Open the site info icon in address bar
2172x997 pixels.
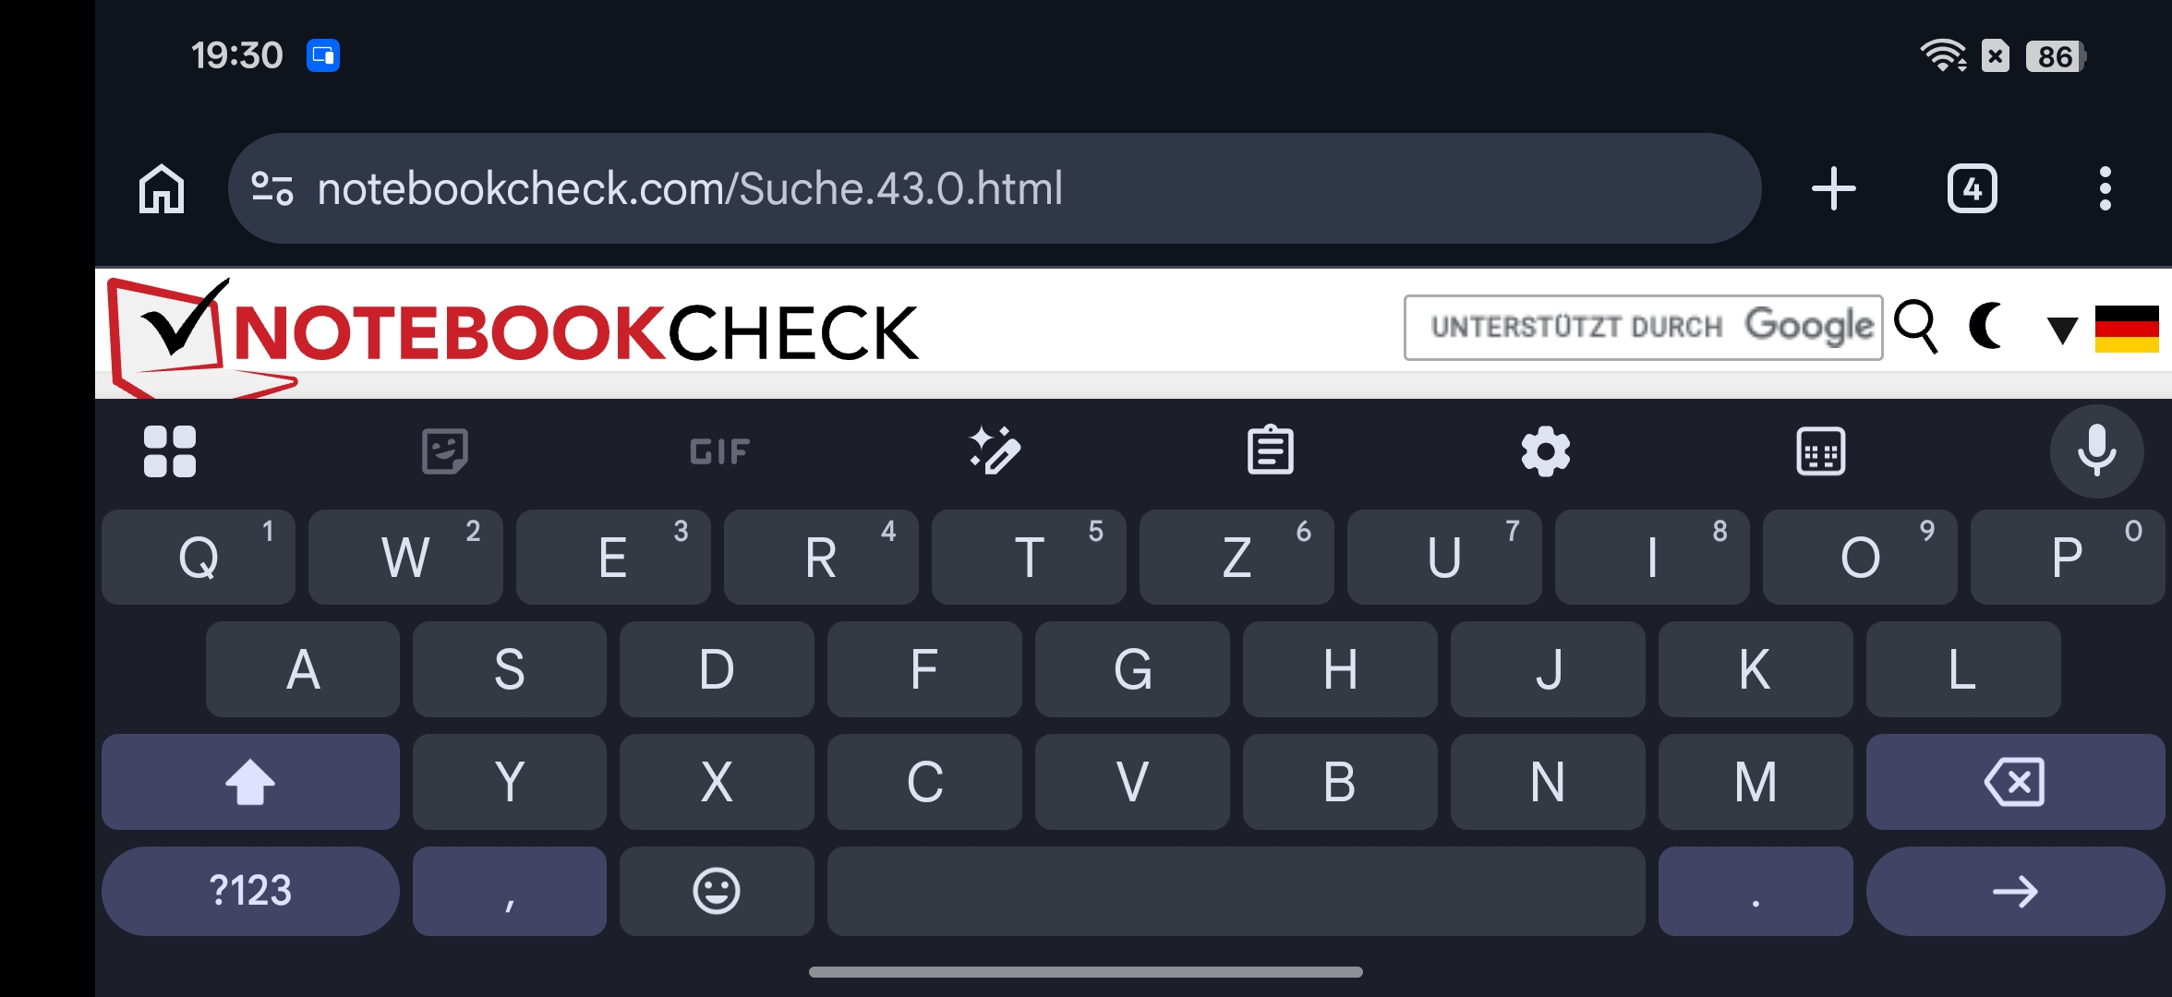click(x=272, y=189)
